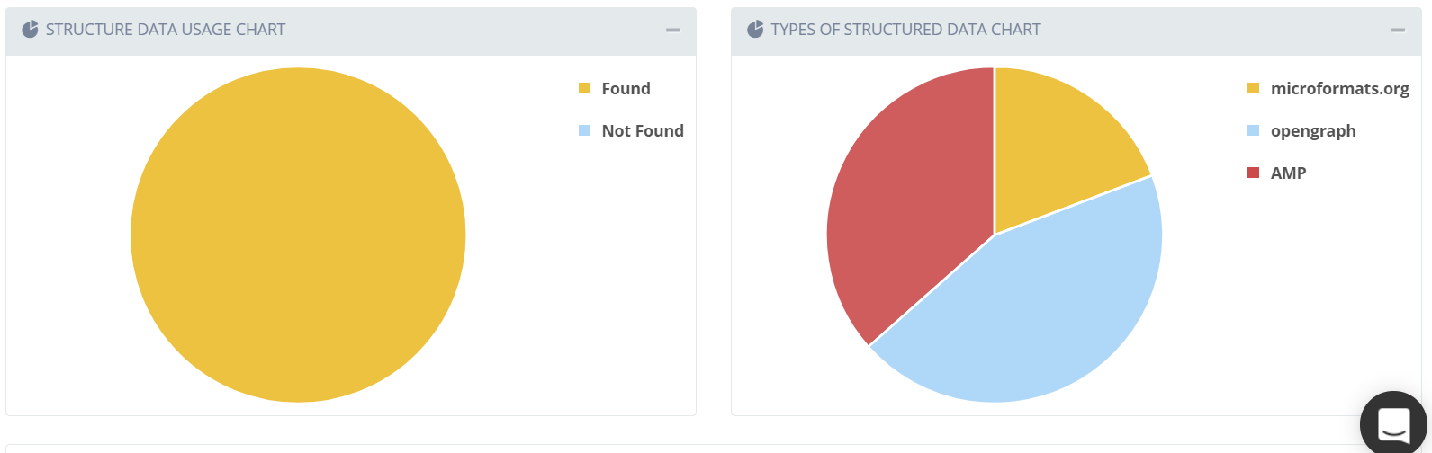Select the full yellow Found pie
Image resolution: width=1432 pixels, height=453 pixels.
point(298,235)
